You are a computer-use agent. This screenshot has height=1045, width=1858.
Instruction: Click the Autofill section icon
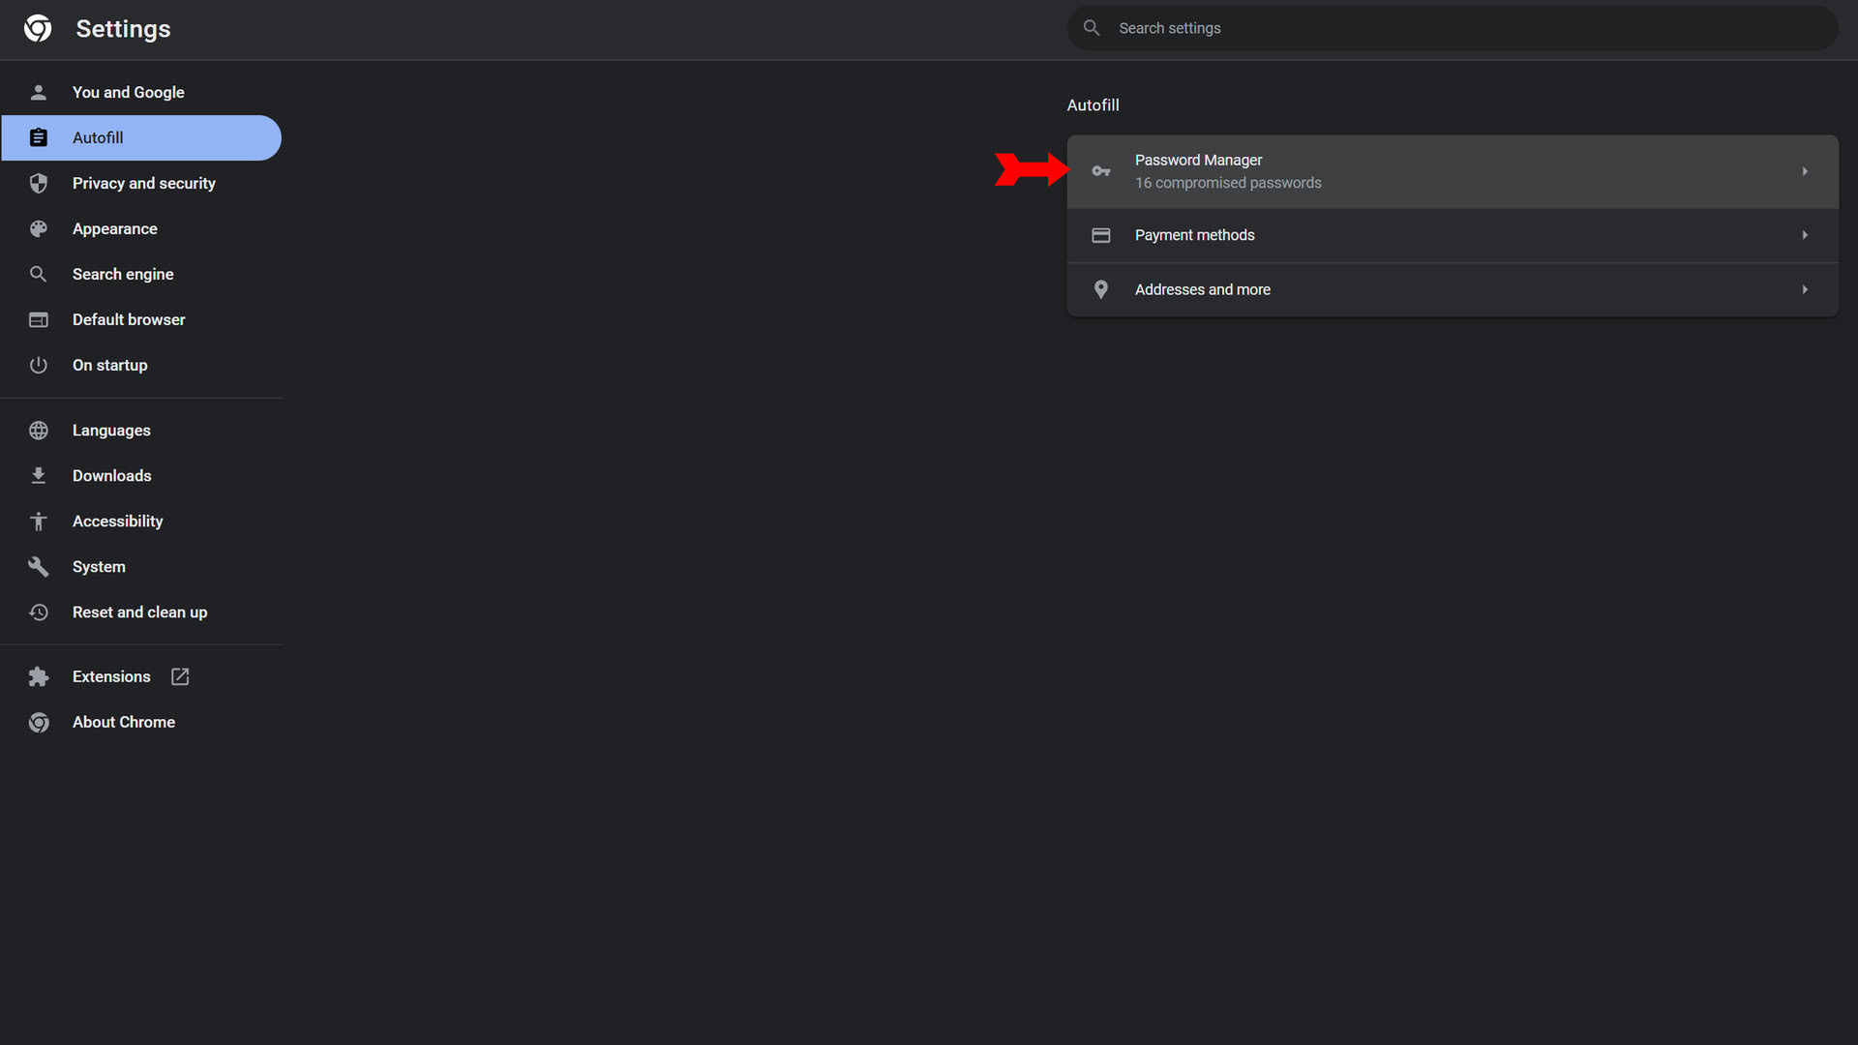(x=39, y=137)
